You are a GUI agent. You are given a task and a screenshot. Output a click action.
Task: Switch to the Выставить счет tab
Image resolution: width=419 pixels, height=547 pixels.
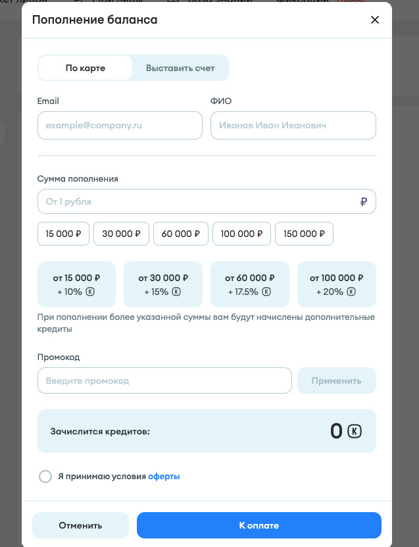[180, 68]
